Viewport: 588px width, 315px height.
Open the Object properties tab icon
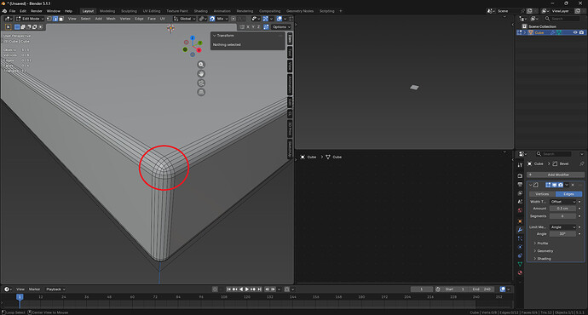(x=520, y=221)
